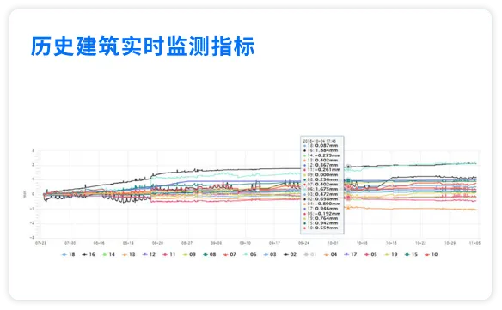The image size is (502, 310).
Task: Click the black series 16 line's highlighted data point
Action: 348,167
